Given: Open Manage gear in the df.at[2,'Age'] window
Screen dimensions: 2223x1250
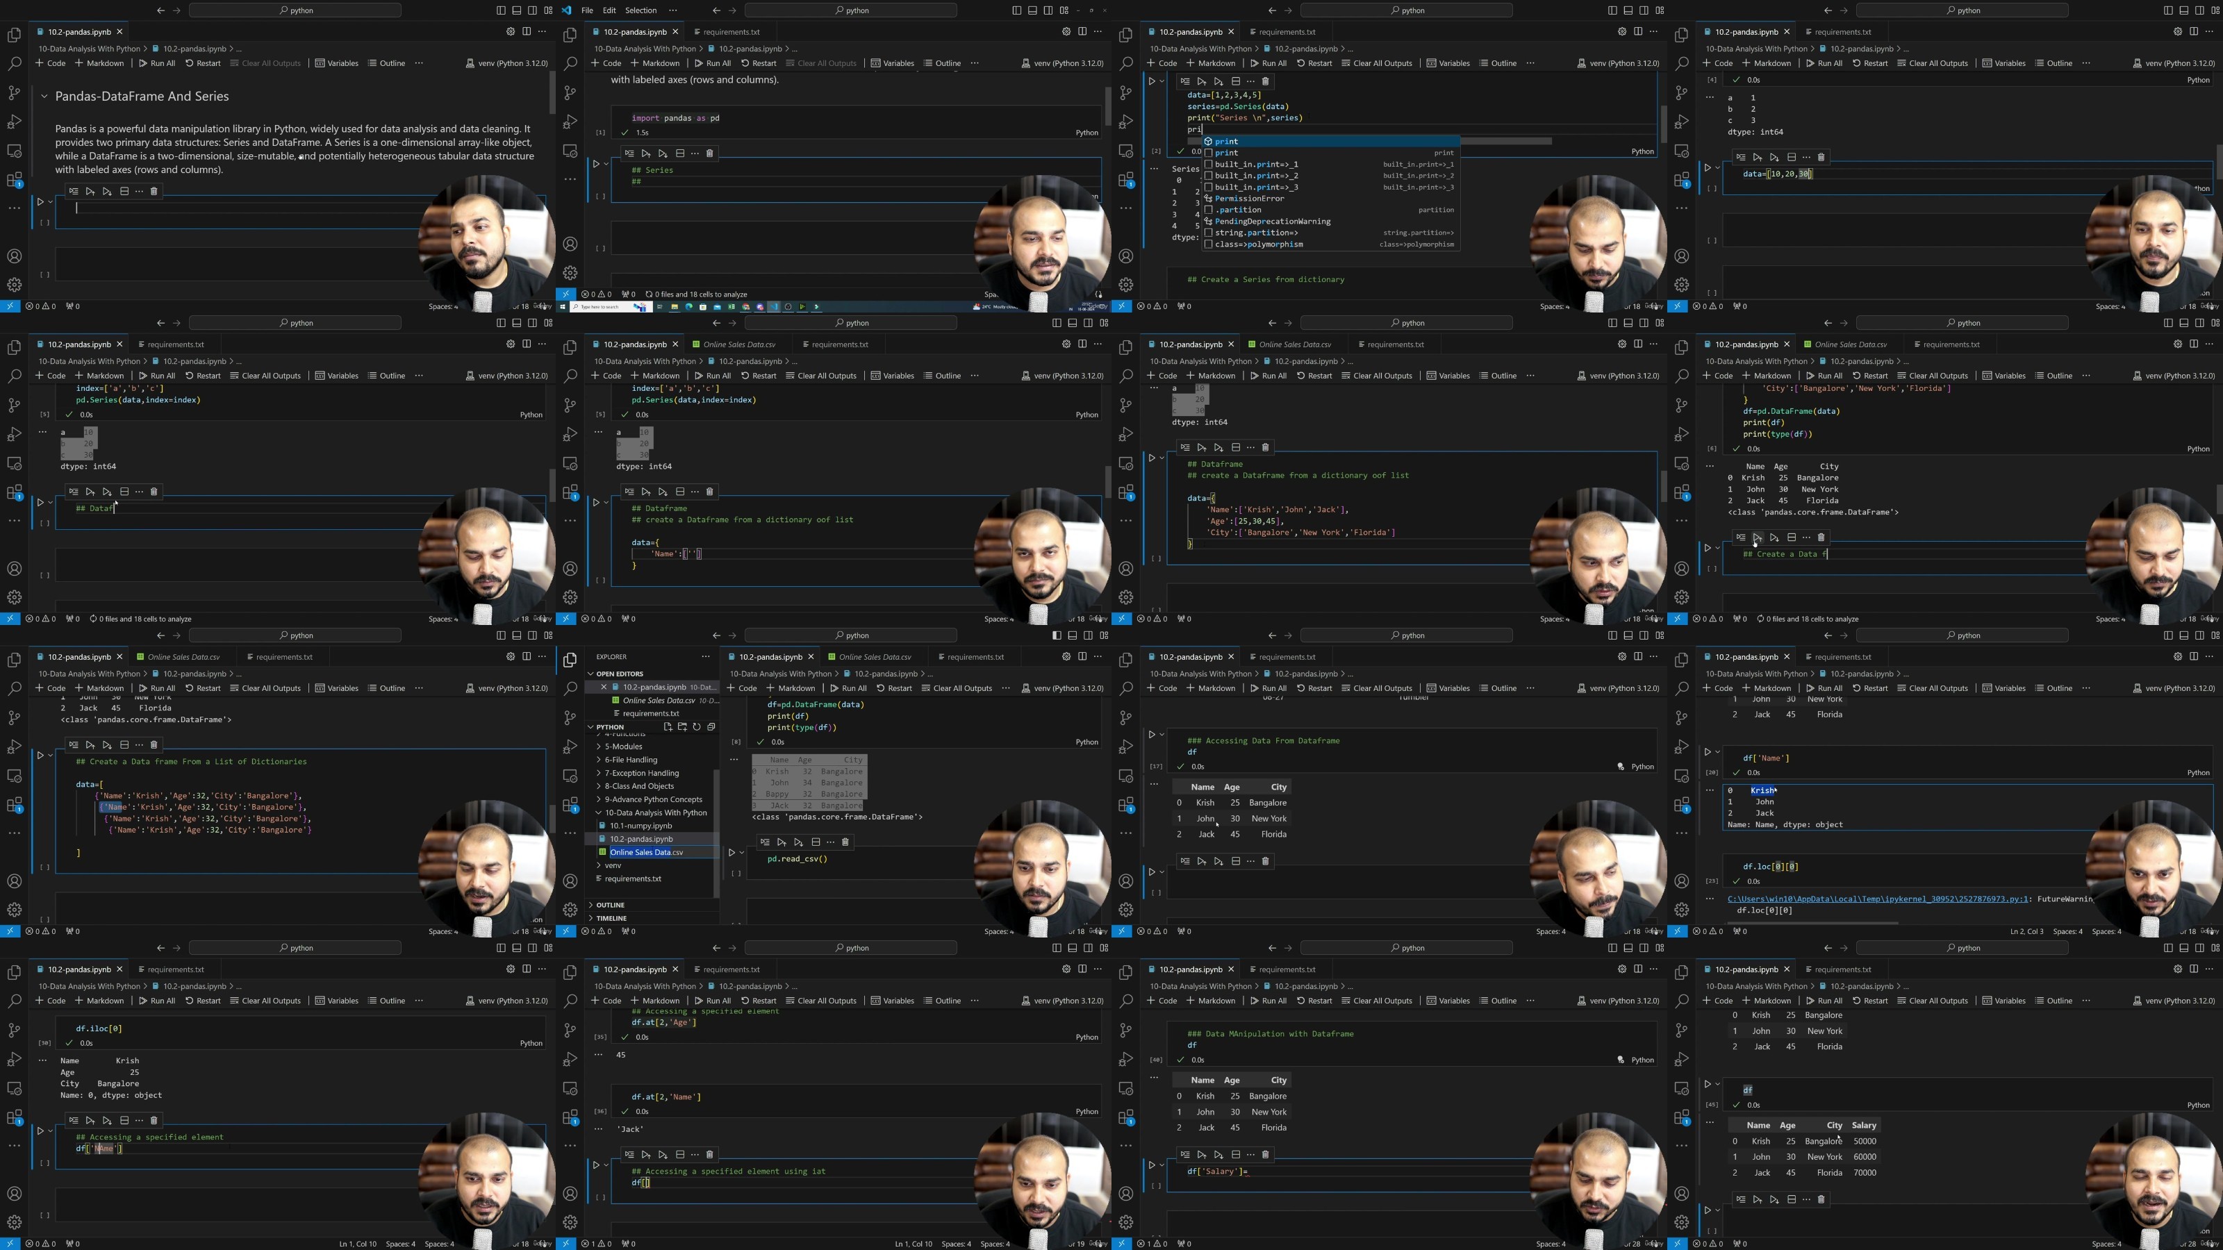Looking at the screenshot, I should coord(570,1222).
